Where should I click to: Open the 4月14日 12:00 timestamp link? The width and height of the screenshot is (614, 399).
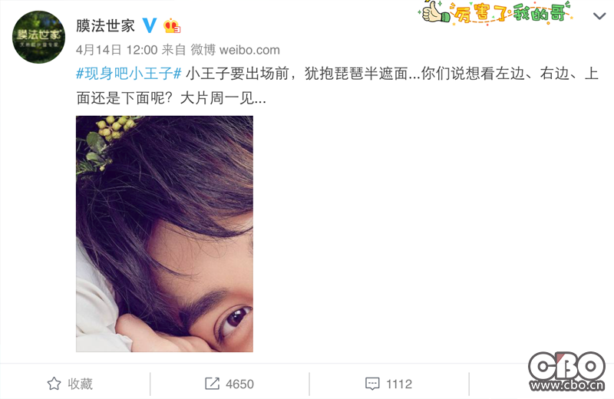(x=117, y=50)
